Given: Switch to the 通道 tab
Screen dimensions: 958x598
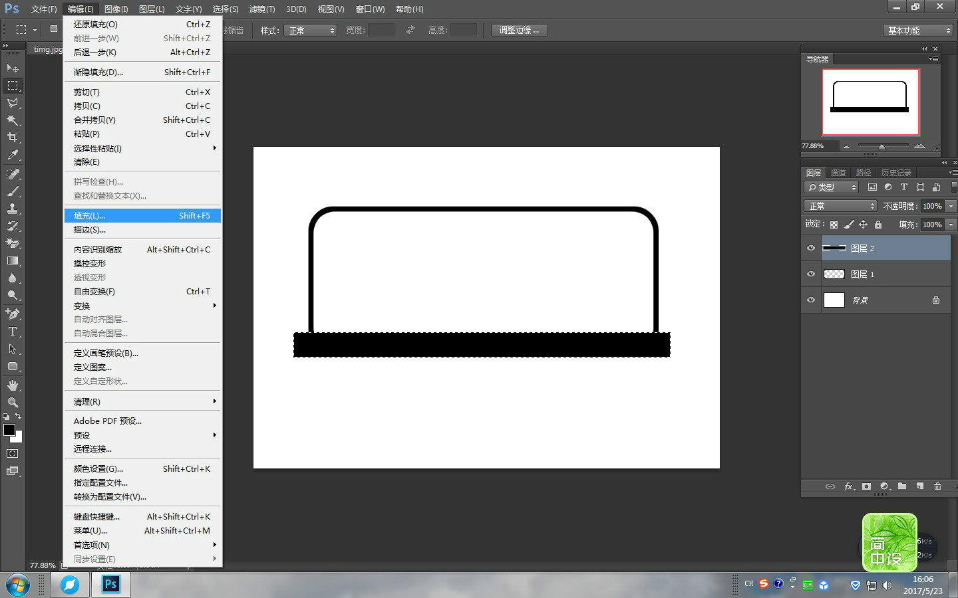Looking at the screenshot, I should pyautogui.click(x=838, y=173).
